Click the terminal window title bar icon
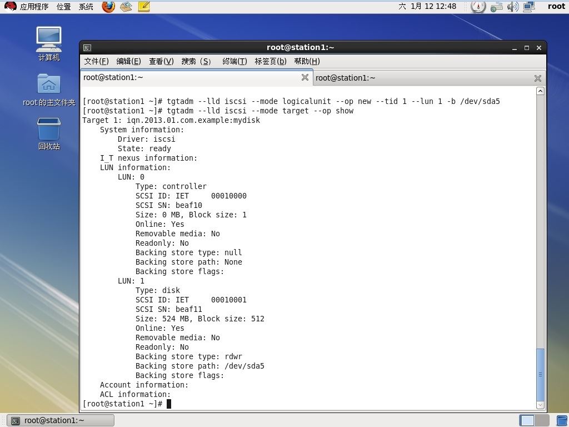 click(x=87, y=48)
